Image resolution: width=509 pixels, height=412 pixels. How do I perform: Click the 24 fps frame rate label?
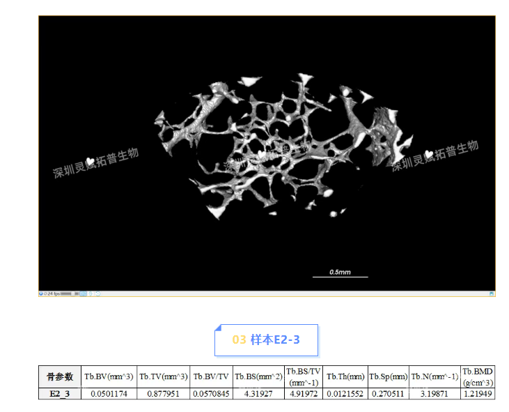click(x=53, y=293)
